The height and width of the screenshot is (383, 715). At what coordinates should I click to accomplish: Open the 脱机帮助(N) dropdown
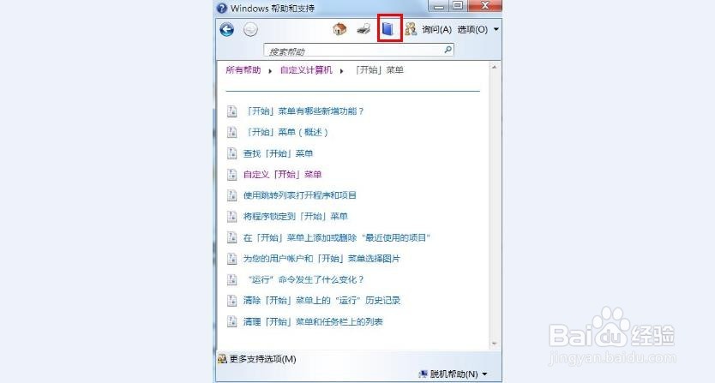tap(453, 374)
